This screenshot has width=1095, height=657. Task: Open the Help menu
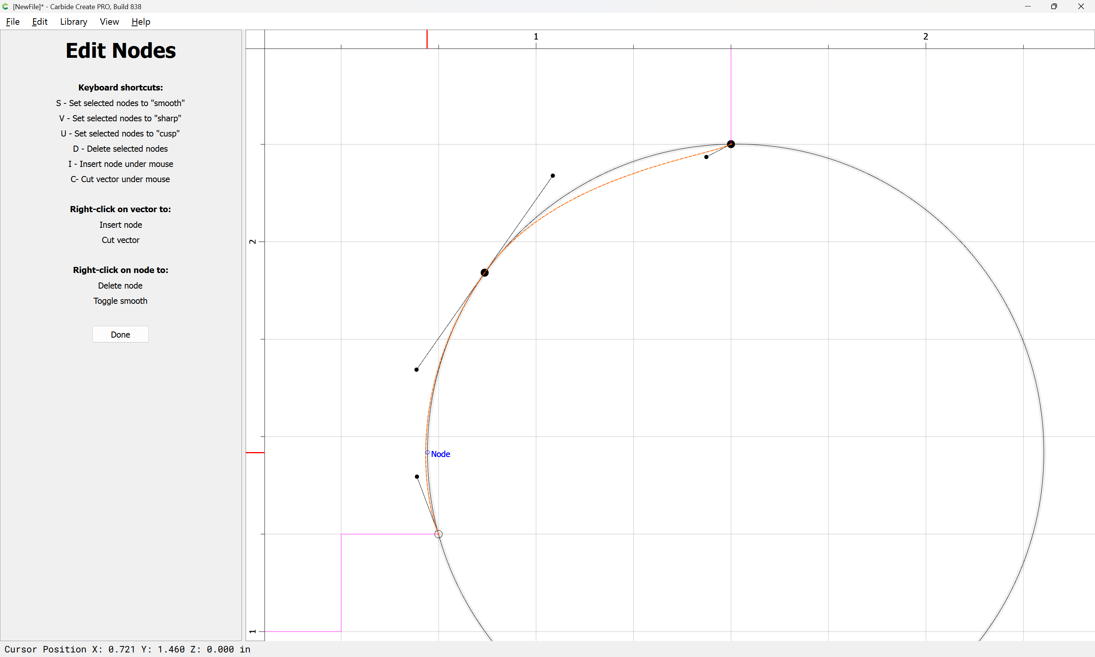click(x=141, y=22)
